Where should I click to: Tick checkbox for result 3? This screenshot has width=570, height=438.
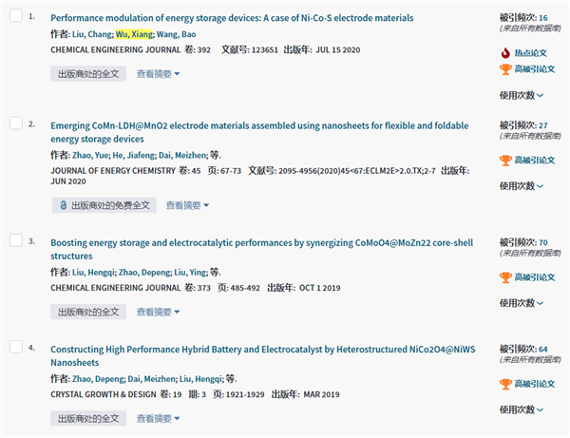coord(15,242)
